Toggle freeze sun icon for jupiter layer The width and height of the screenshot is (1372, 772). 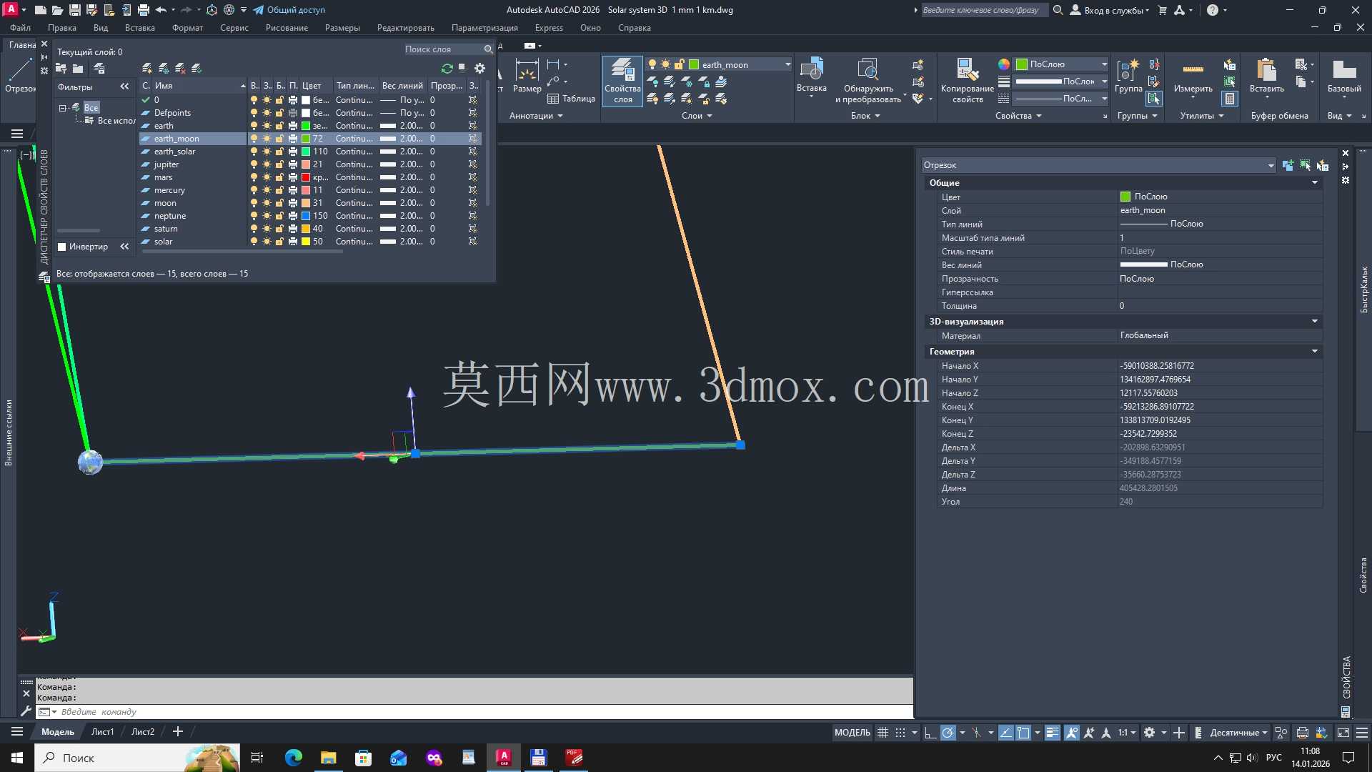(x=267, y=164)
